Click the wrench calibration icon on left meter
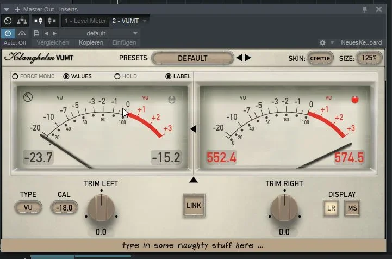Image resolution: width=392 pixels, height=259 pixels. pyautogui.click(x=28, y=97)
